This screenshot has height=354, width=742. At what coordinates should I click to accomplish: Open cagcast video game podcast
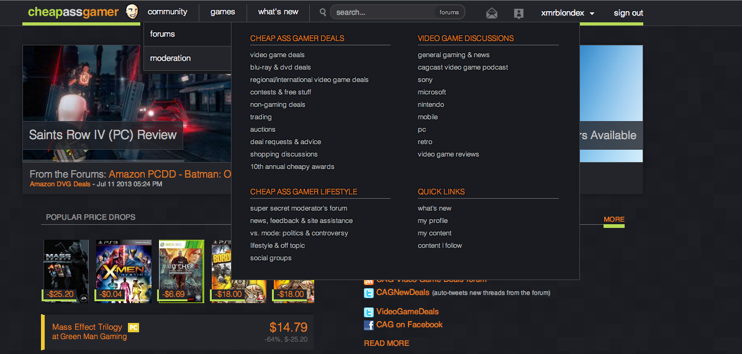click(x=463, y=67)
